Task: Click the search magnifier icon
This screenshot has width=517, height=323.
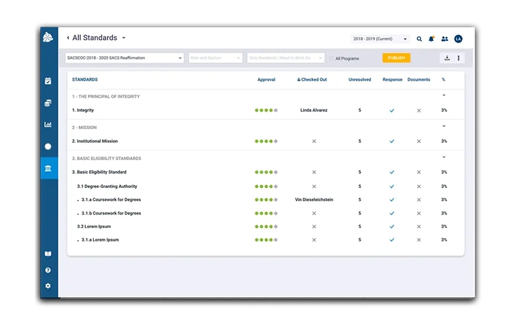Action: pos(419,39)
